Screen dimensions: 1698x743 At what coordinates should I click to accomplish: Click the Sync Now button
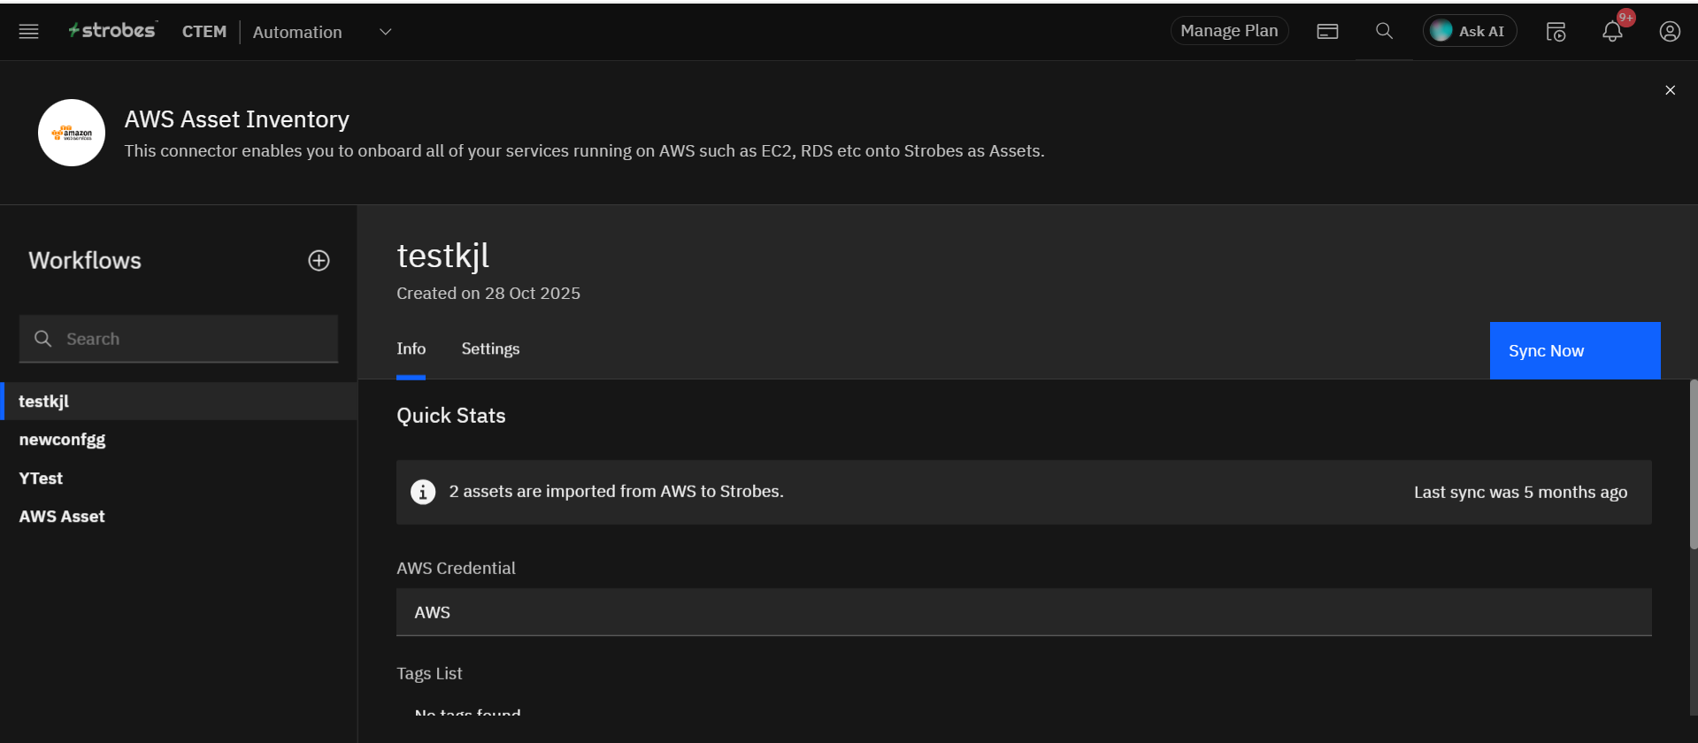click(x=1574, y=351)
